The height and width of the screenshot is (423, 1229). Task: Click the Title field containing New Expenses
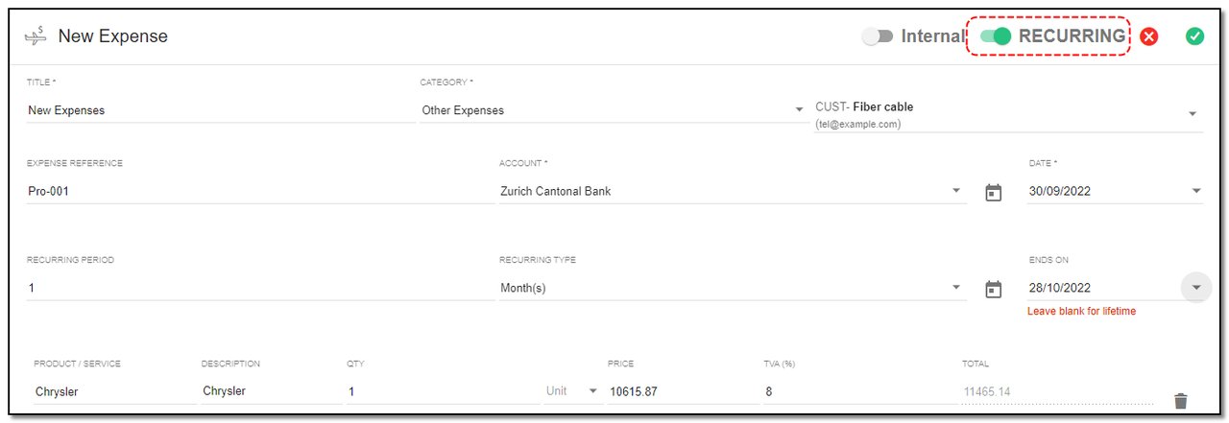click(x=221, y=110)
